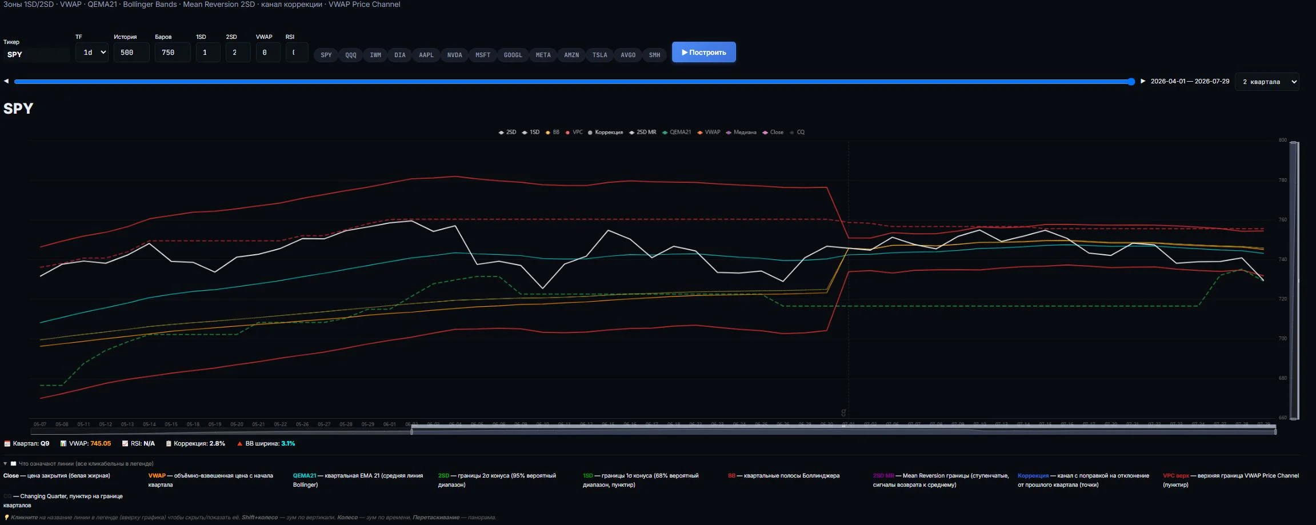Toggle VPC legend marker
1316x525 pixels.
click(574, 132)
